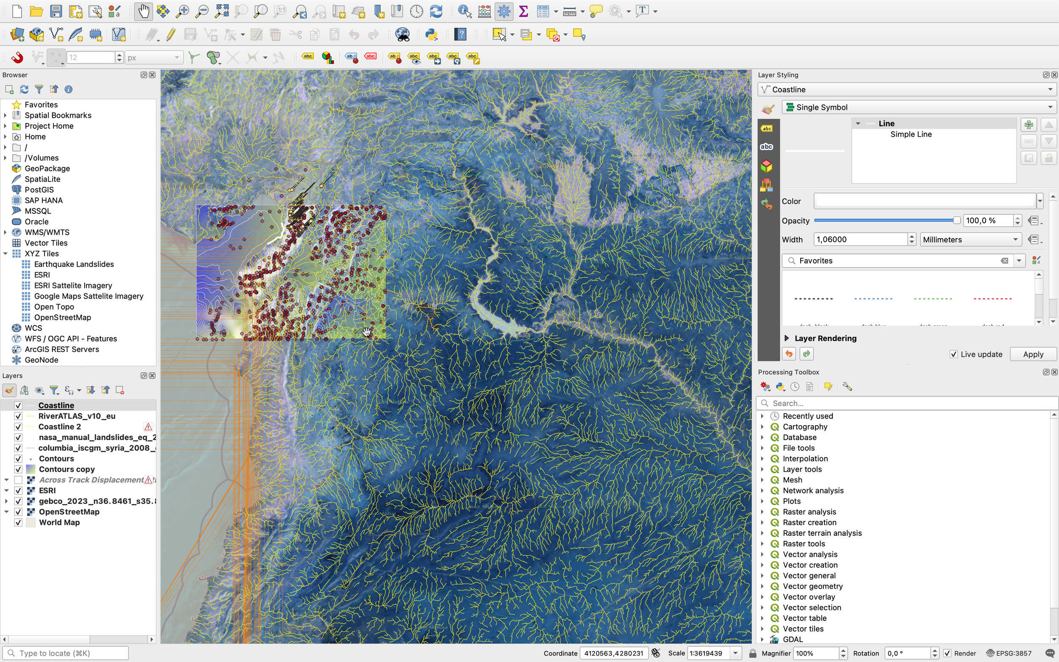Click the Browser panel refresh icon
Viewport: 1059px width, 662px height.
(x=24, y=89)
